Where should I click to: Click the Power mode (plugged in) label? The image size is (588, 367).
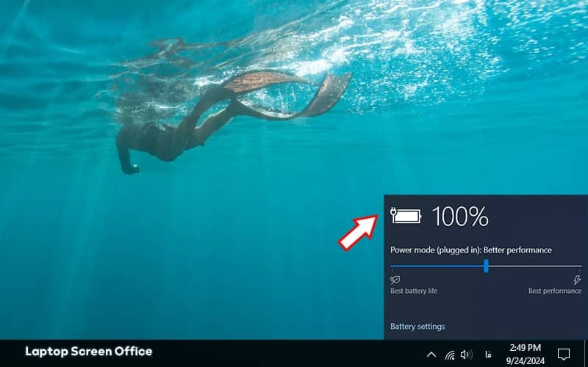[x=471, y=250]
